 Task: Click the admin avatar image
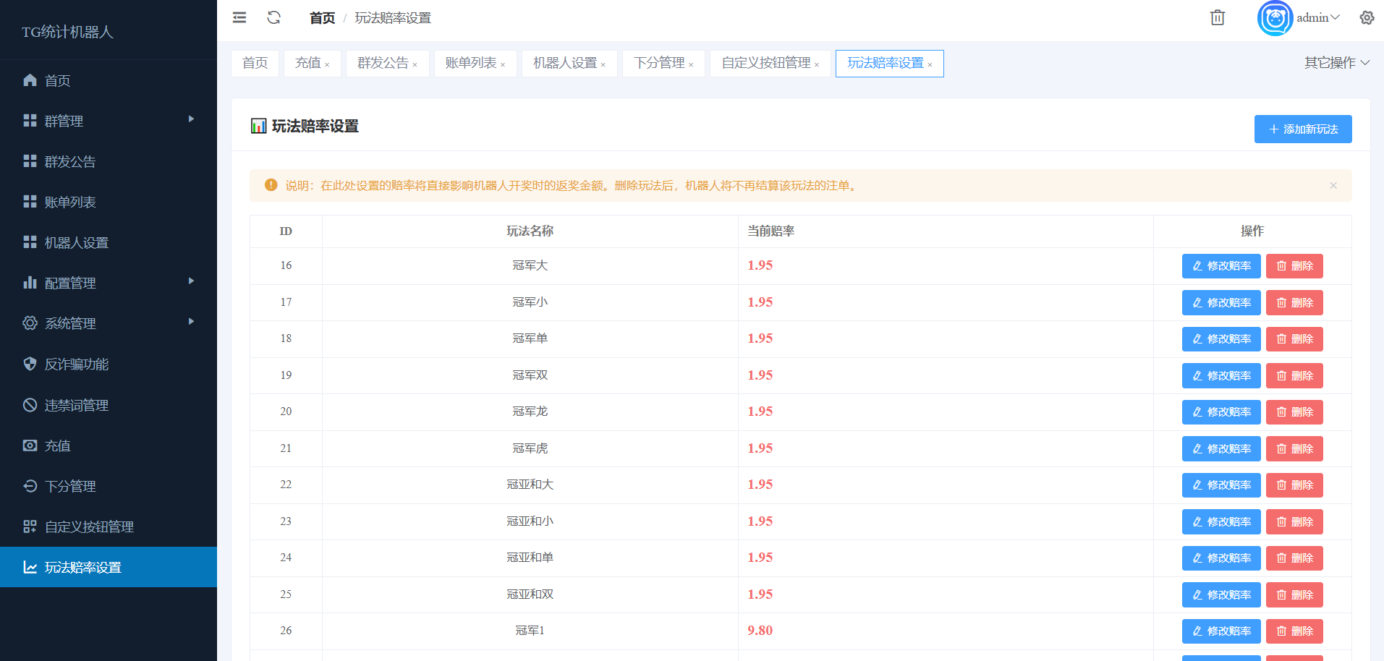tap(1275, 18)
